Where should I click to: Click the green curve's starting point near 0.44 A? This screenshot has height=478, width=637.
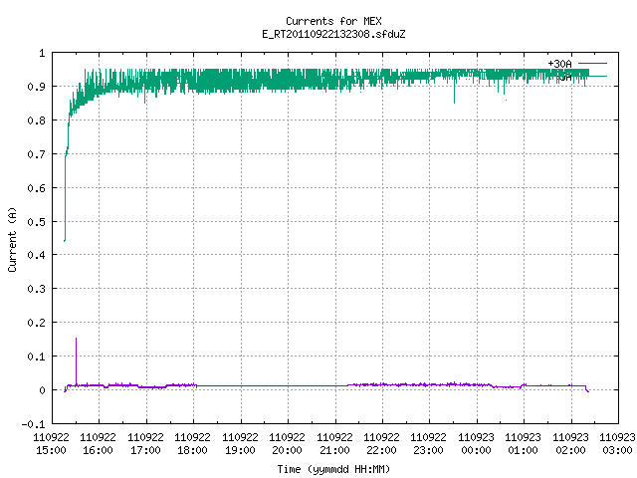(65, 241)
